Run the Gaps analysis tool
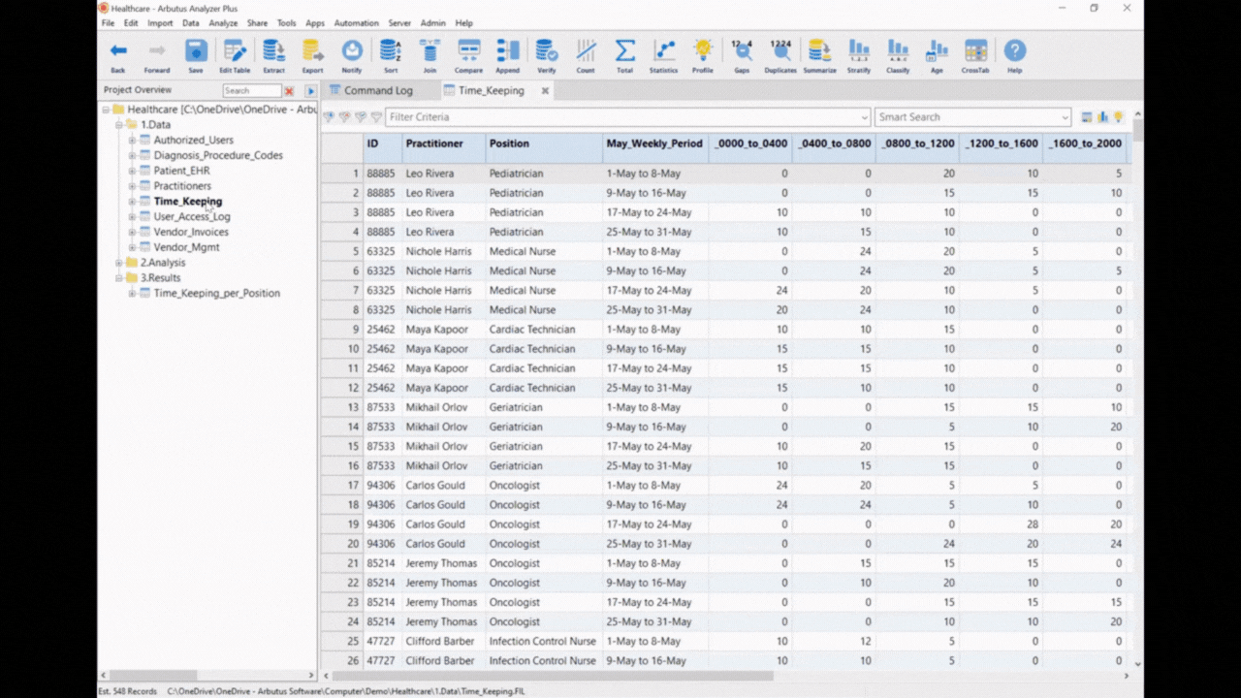The image size is (1241, 698). [x=742, y=55]
